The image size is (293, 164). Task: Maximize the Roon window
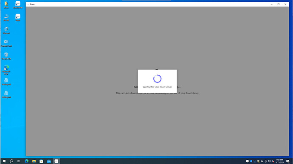click(279, 4)
